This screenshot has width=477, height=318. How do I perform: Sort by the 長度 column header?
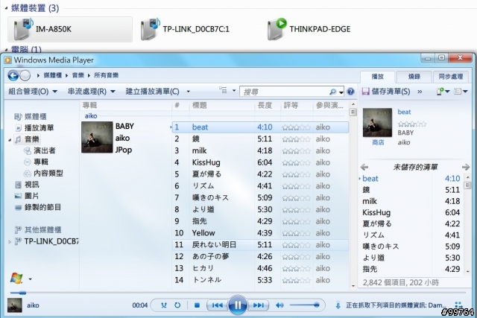pyautogui.click(x=267, y=105)
